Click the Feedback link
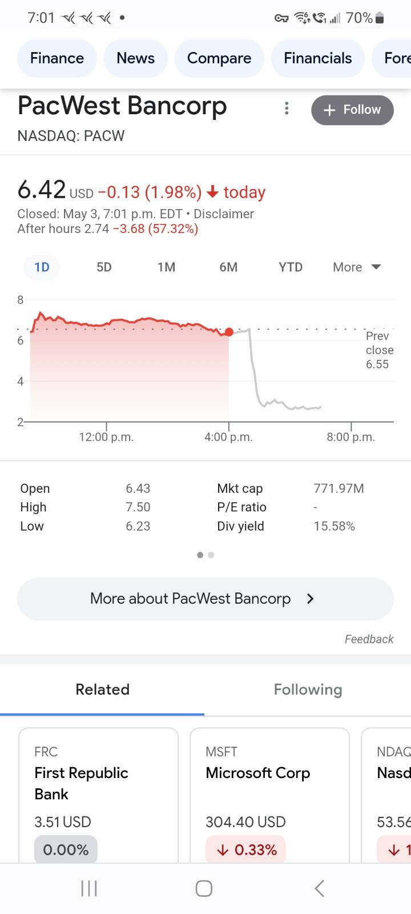 coord(369,639)
